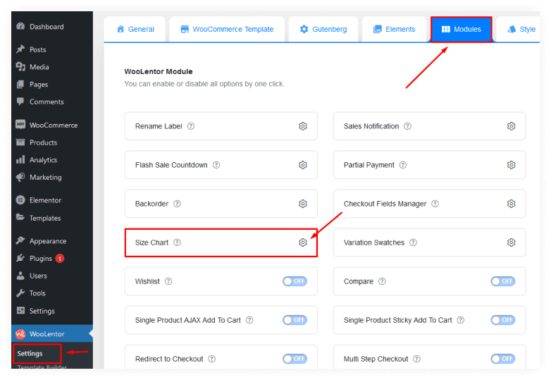Open Plugins menu with update badge
The height and width of the screenshot is (380, 551).
coord(52,258)
